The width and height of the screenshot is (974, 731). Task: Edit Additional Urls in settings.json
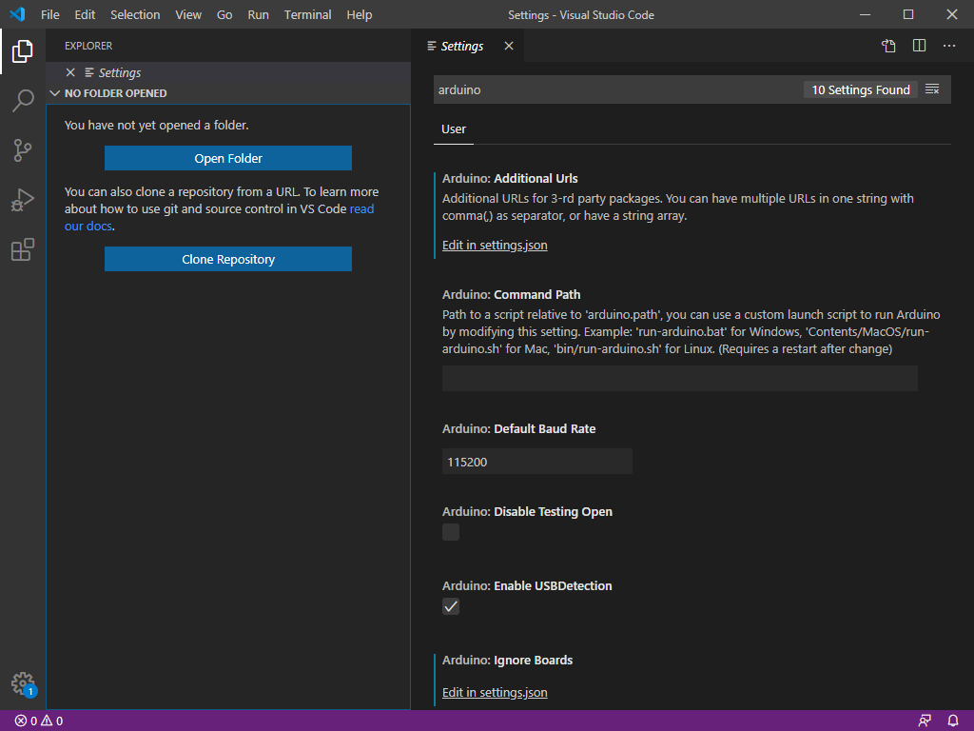pyautogui.click(x=495, y=245)
